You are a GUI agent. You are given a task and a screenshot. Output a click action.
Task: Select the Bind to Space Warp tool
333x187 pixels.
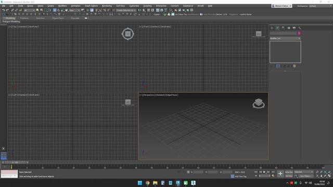pyautogui.click(x=20, y=10)
